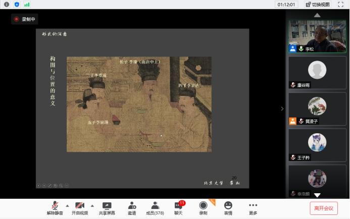Open the 成员(378) members list
350x219 pixels.
[x=155, y=208]
